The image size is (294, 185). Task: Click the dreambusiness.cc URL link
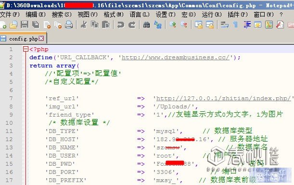[x=176, y=57]
